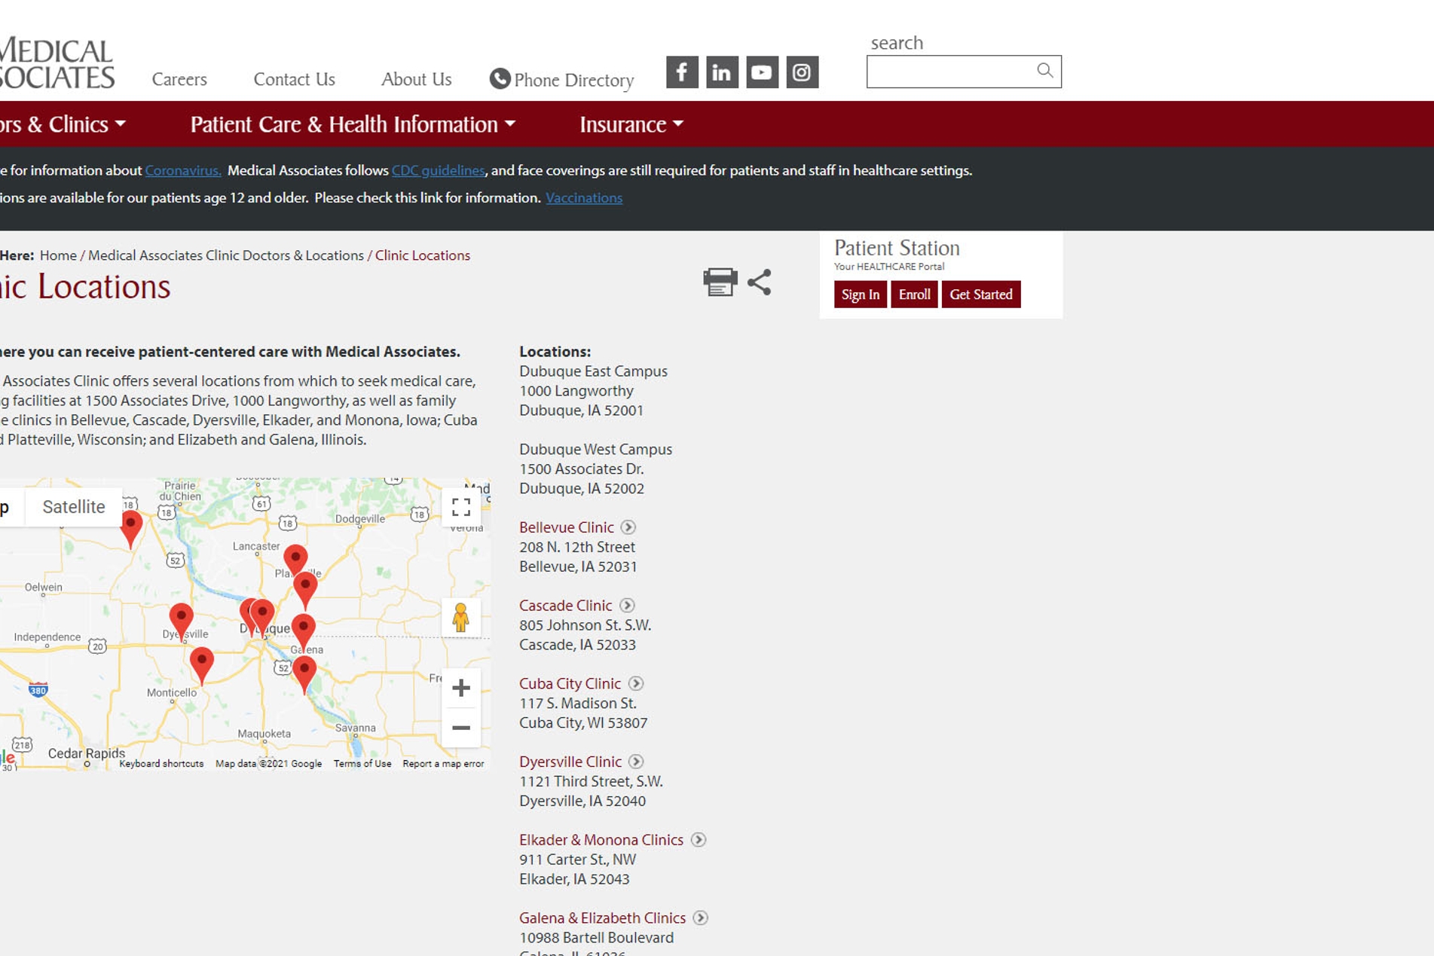Open the YouTube social icon
1434x956 pixels.
click(761, 72)
